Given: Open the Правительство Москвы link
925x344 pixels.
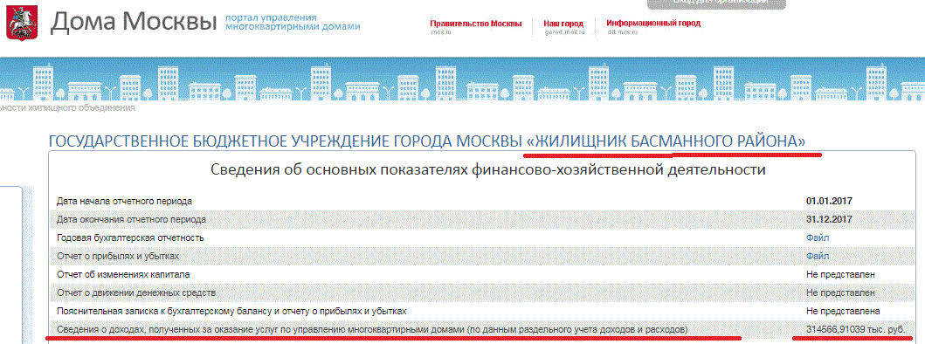Looking at the screenshot, I should (475, 24).
